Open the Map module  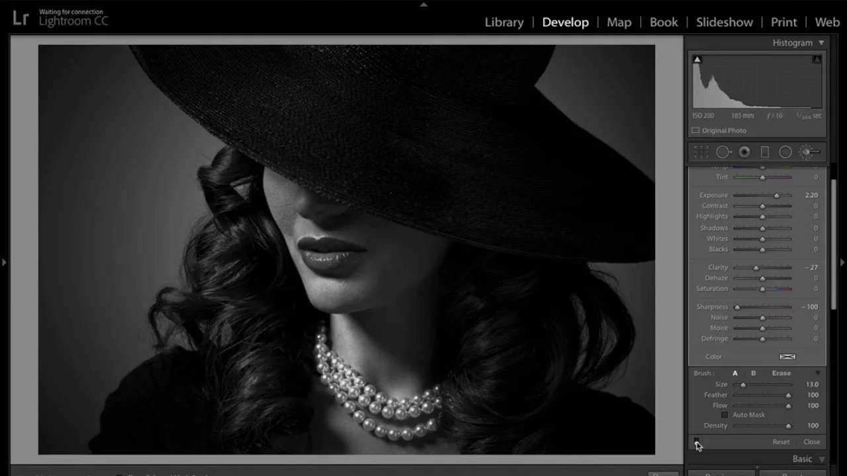click(619, 22)
